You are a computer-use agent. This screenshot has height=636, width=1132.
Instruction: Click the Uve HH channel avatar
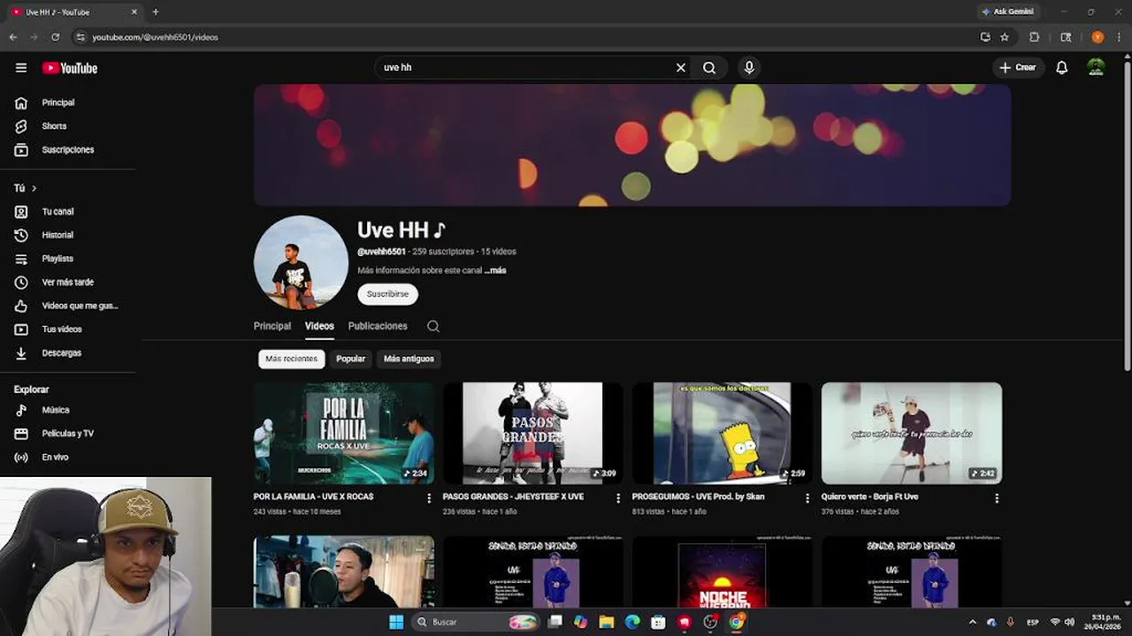point(301,262)
